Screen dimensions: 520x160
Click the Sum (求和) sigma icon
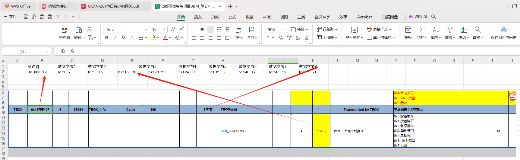[422, 30]
